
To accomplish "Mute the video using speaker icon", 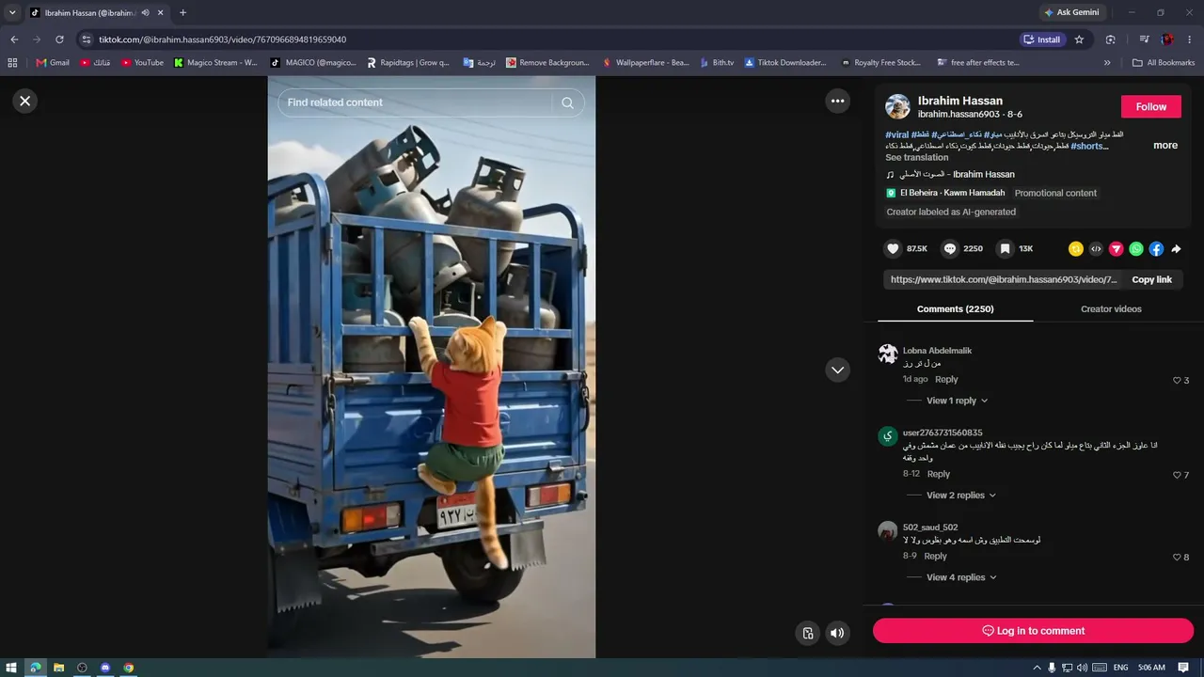I will [x=837, y=633].
